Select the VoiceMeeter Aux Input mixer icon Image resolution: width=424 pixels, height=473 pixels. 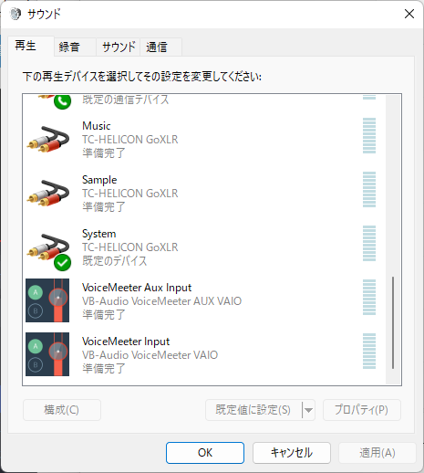pos(47,300)
